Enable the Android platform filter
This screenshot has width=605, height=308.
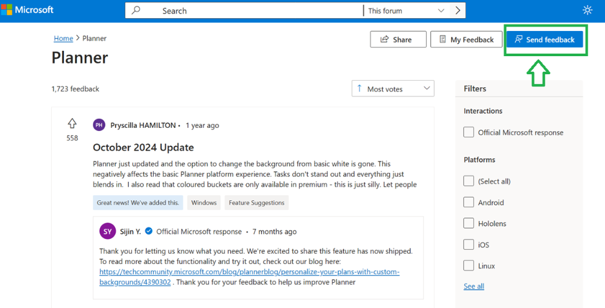[x=469, y=202]
